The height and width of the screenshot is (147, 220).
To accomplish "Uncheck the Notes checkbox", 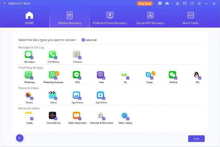I will (32, 119).
